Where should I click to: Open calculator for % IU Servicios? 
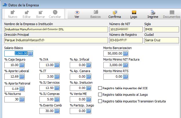coord(57,88)
